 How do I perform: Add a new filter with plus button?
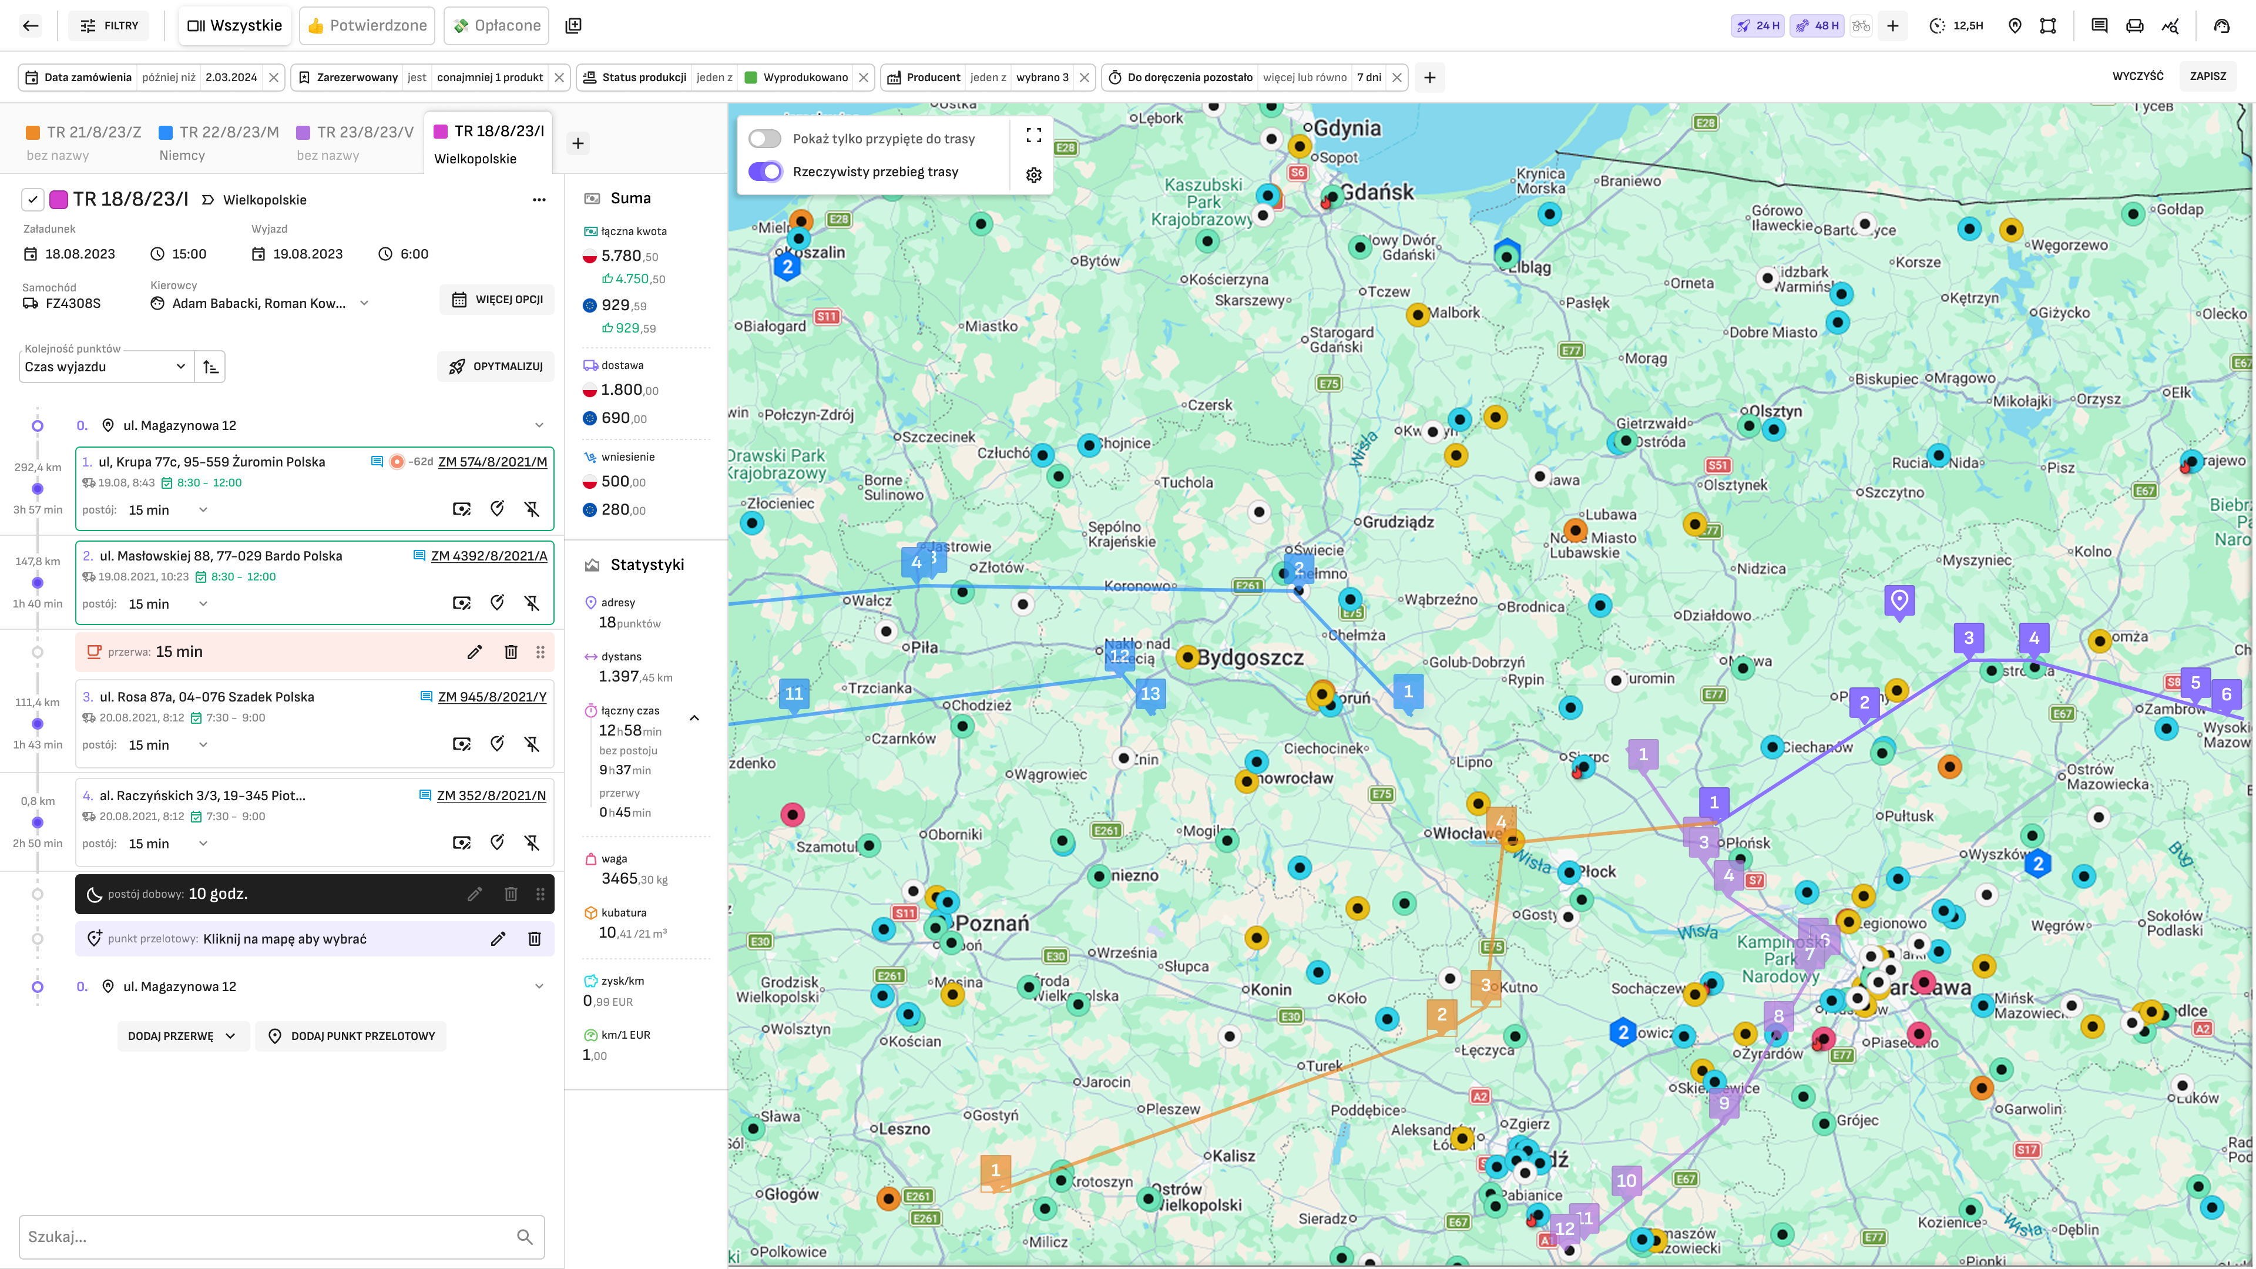pyautogui.click(x=1429, y=77)
